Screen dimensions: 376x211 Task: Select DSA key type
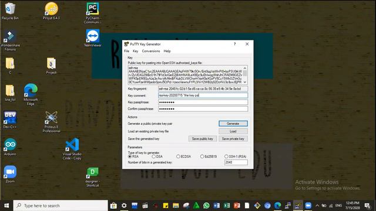(154, 156)
